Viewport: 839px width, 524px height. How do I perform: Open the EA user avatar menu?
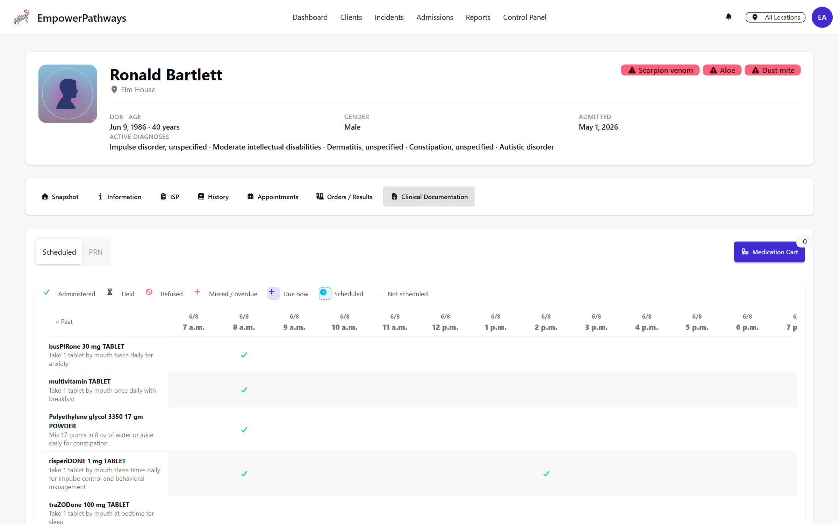(822, 17)
